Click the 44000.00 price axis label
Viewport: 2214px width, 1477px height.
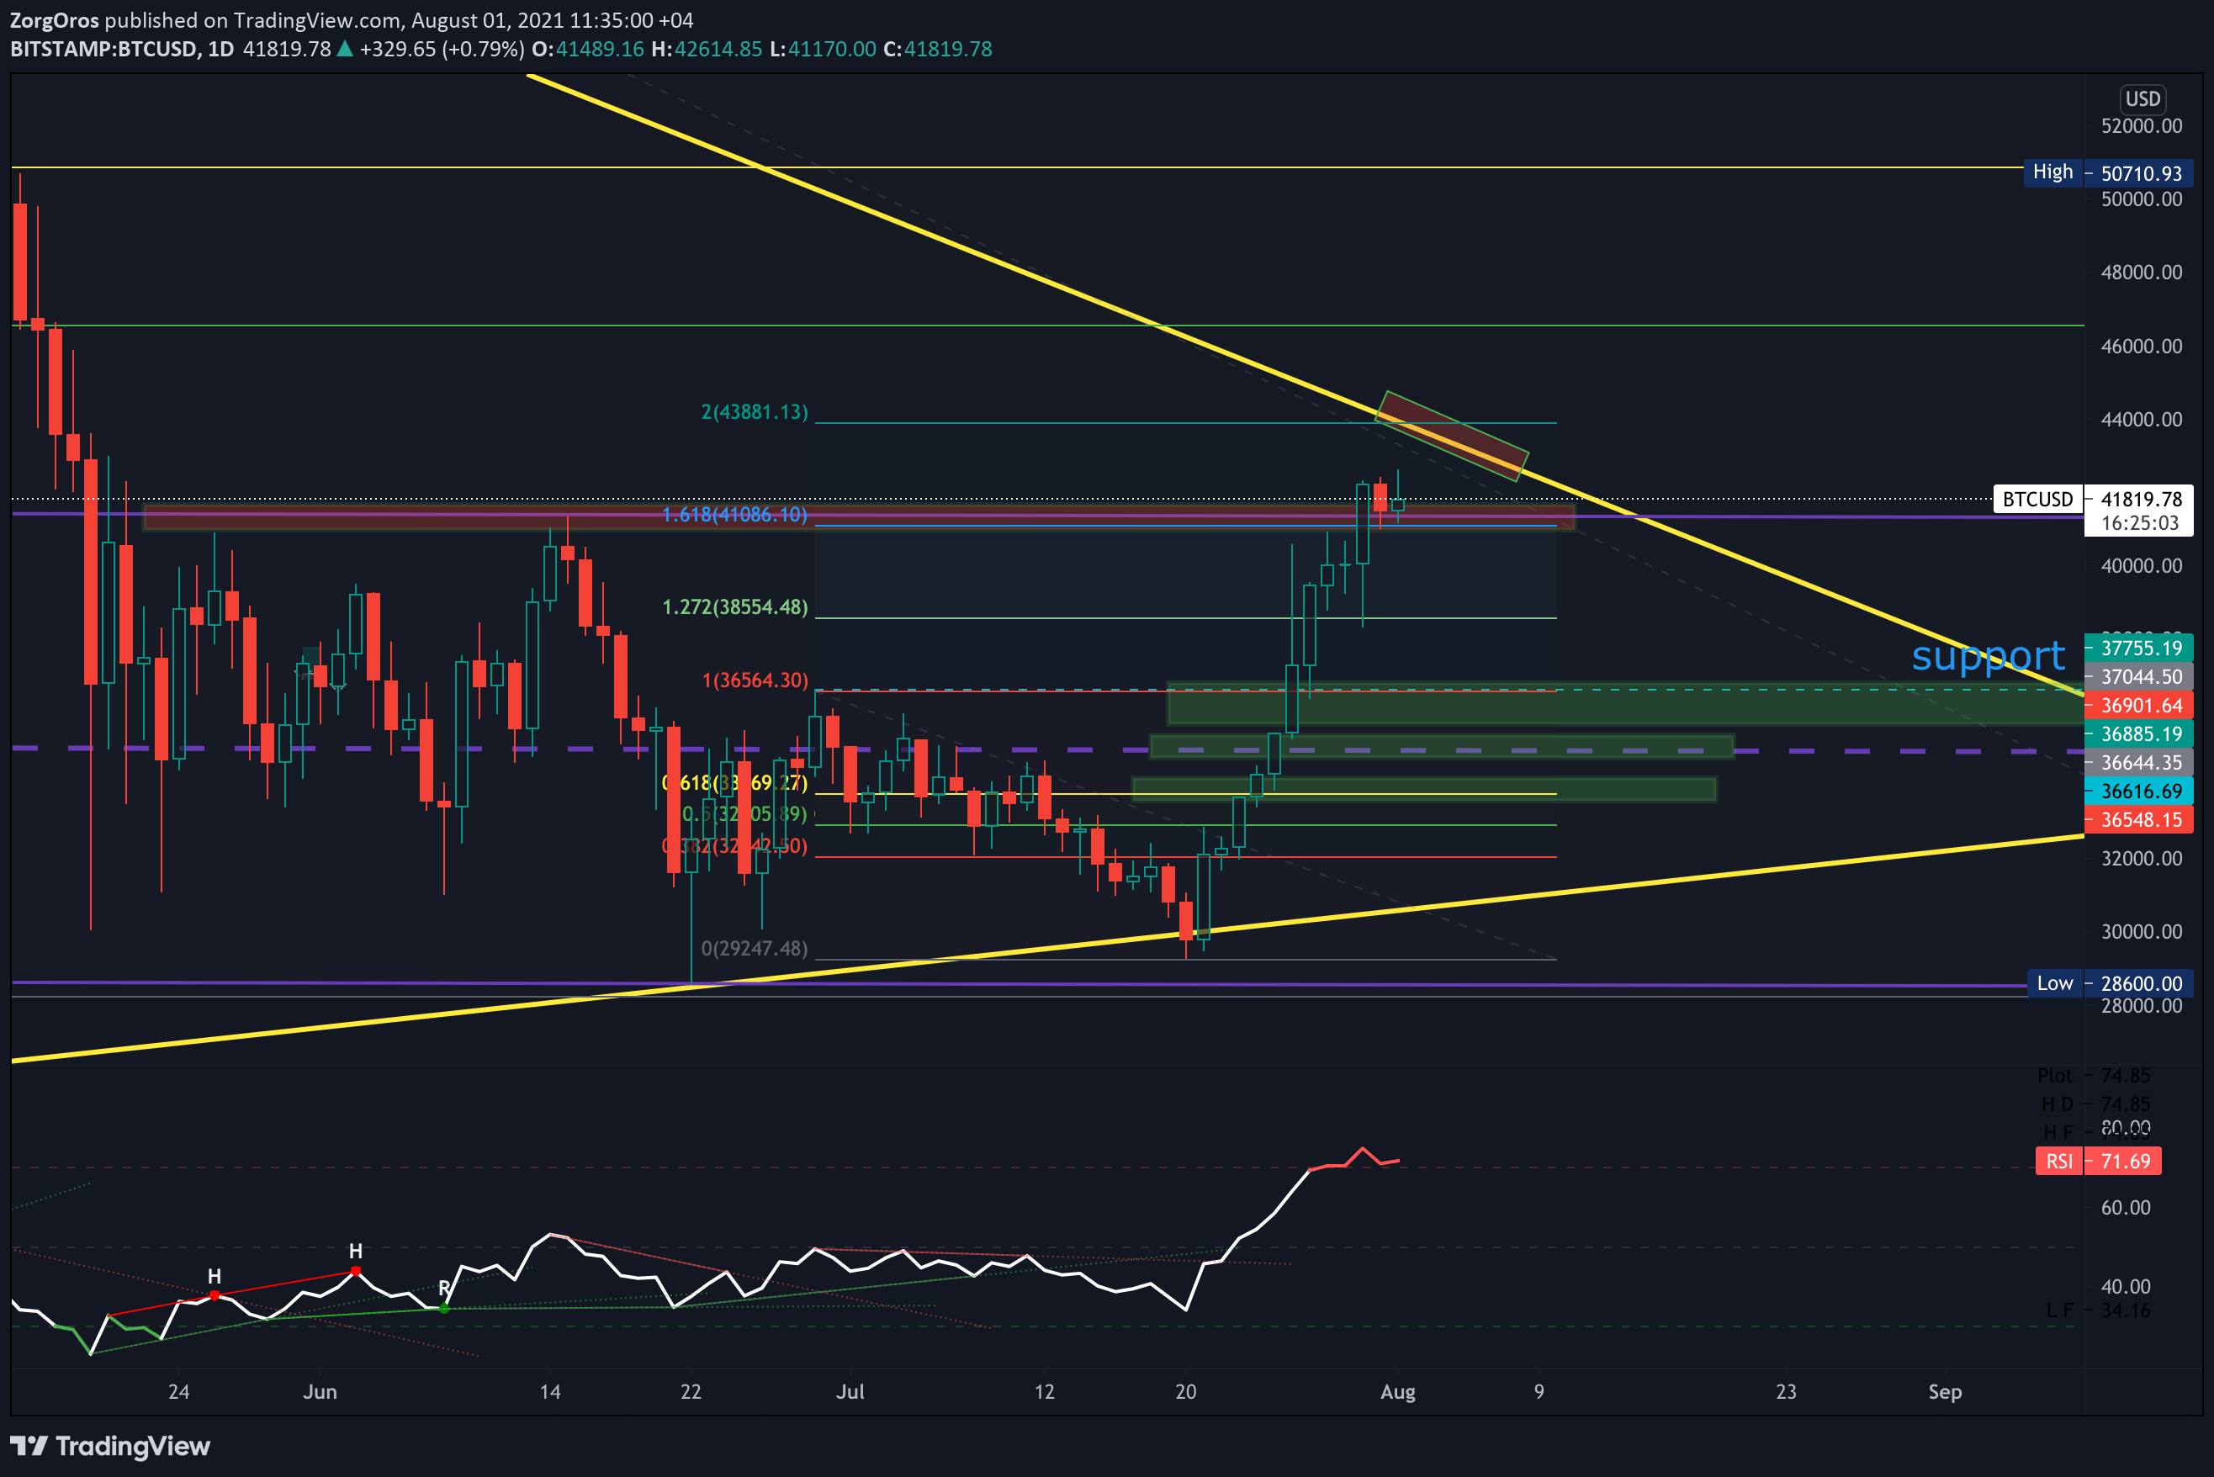[2142, 419]
